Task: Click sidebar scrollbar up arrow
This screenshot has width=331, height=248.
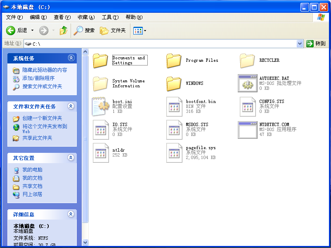Action: click(x=85, y=51)
